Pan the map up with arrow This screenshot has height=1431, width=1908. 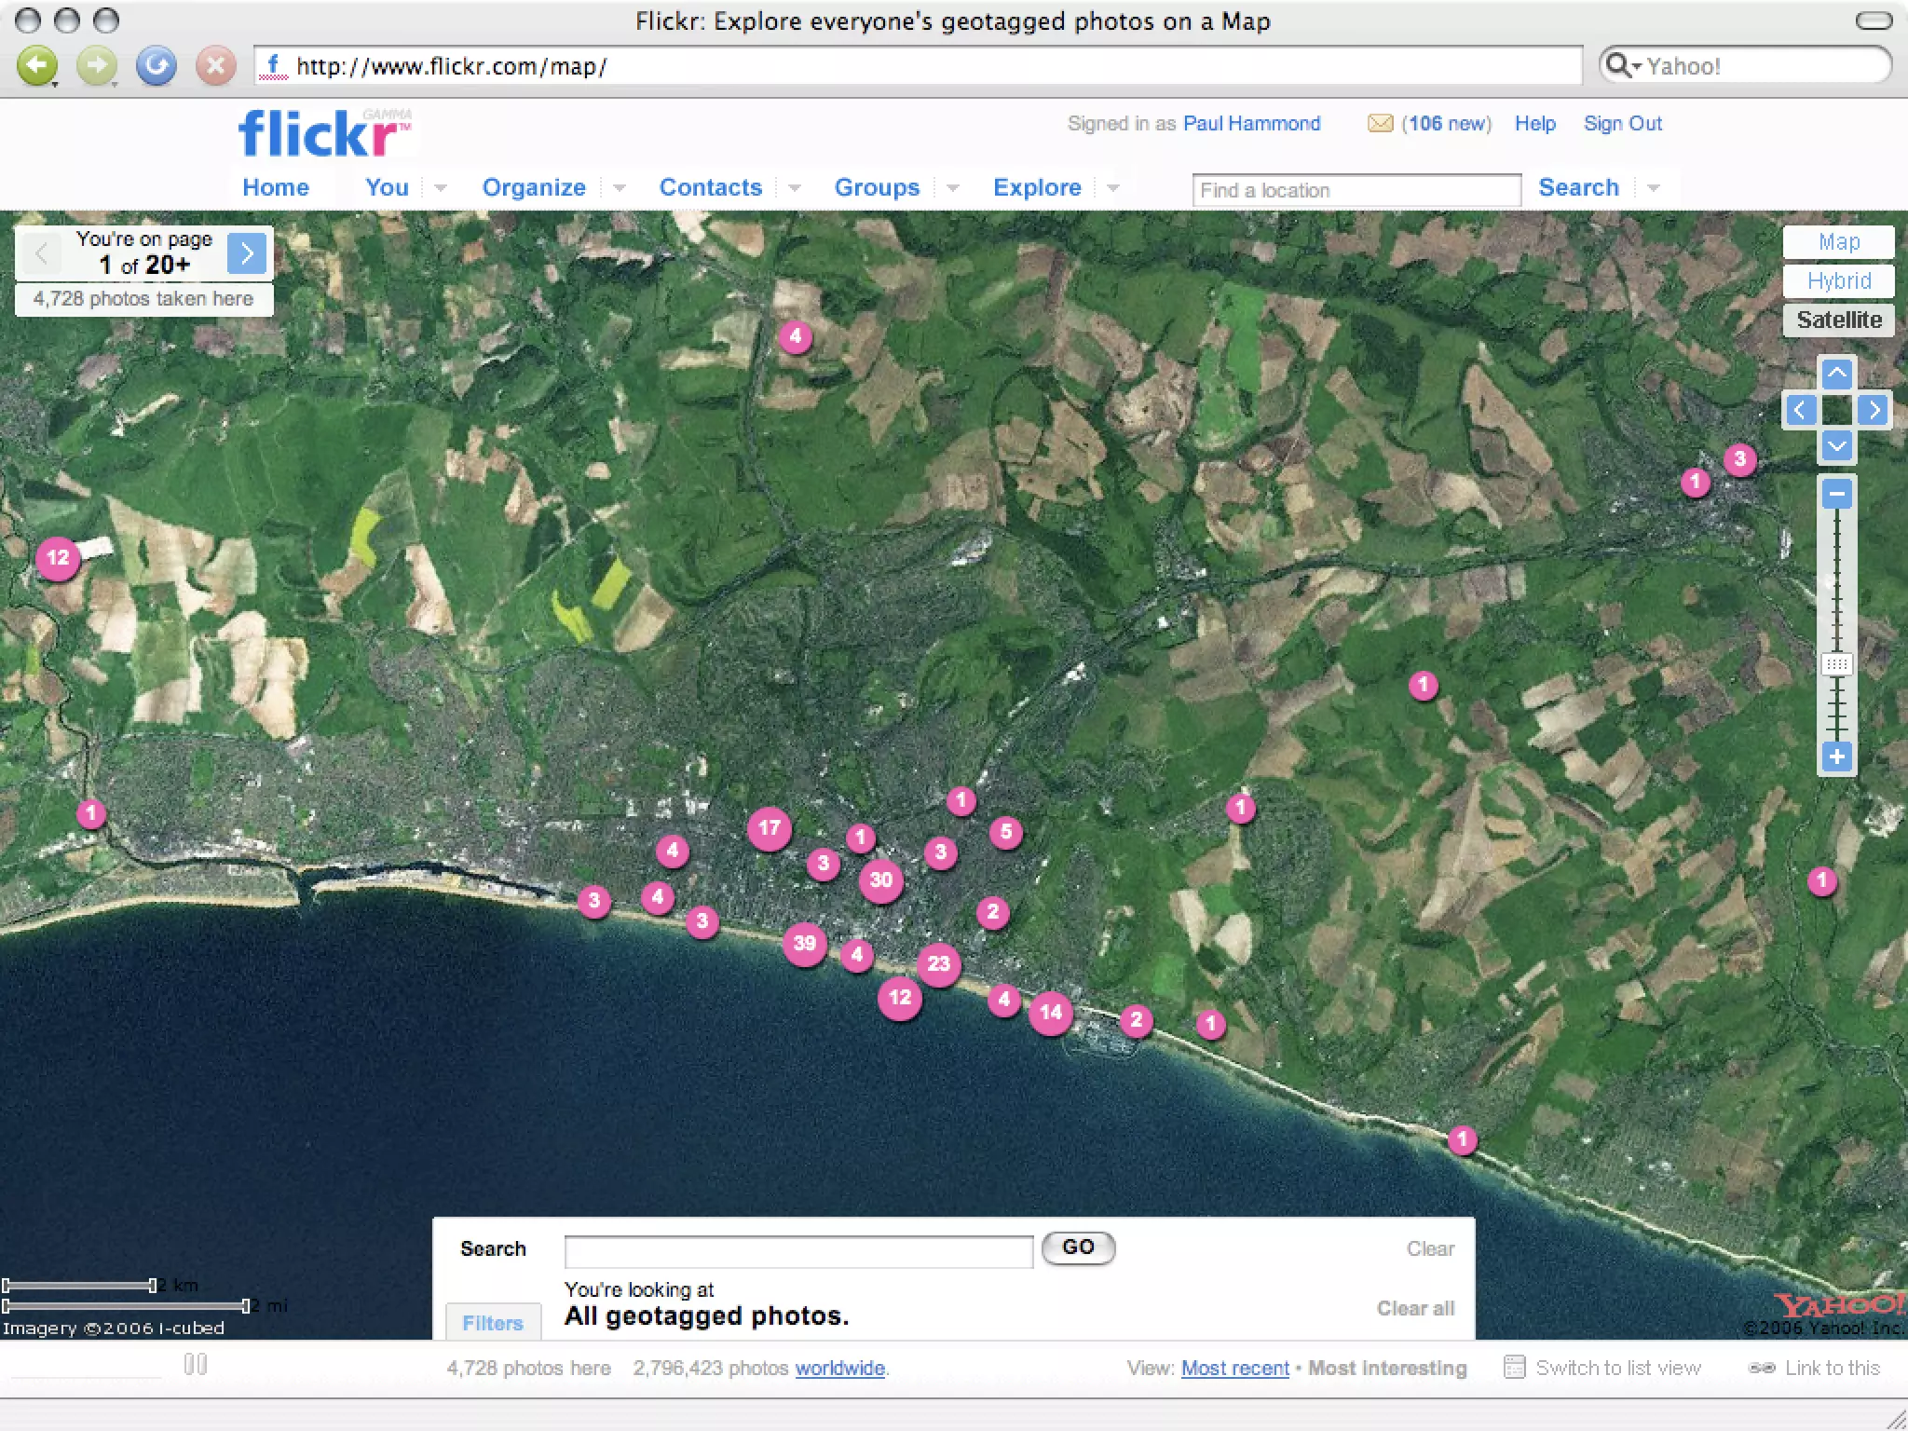point(1836,375)
